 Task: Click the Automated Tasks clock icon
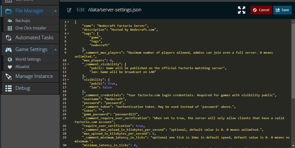[9, 38]
